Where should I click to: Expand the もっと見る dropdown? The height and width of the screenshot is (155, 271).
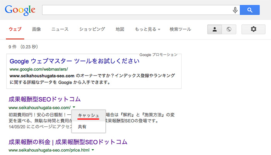[148, 29]
